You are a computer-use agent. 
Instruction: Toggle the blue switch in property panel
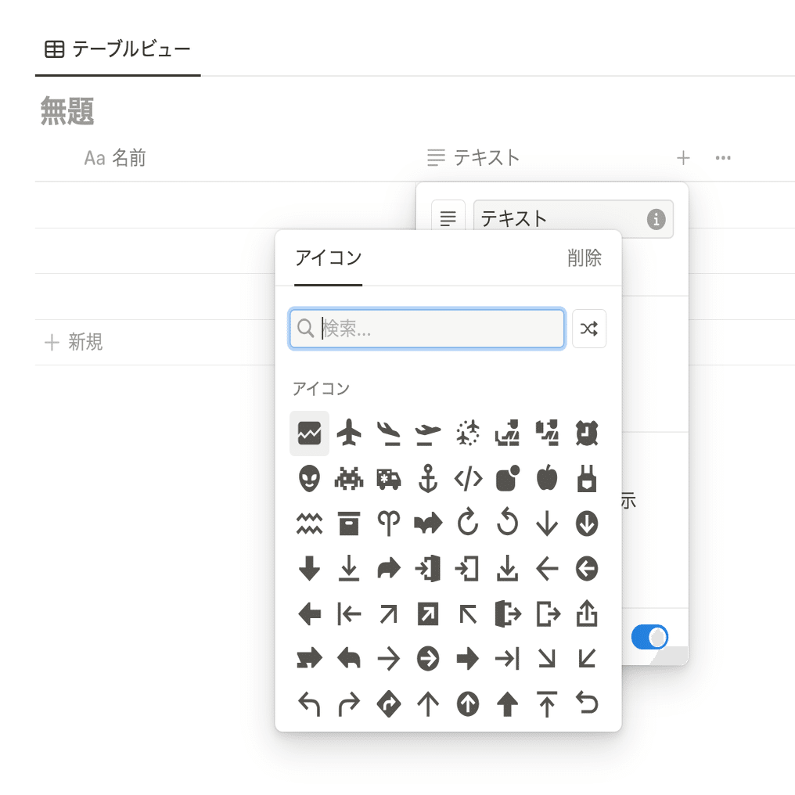pyautogui.click(x=649, y=637)
